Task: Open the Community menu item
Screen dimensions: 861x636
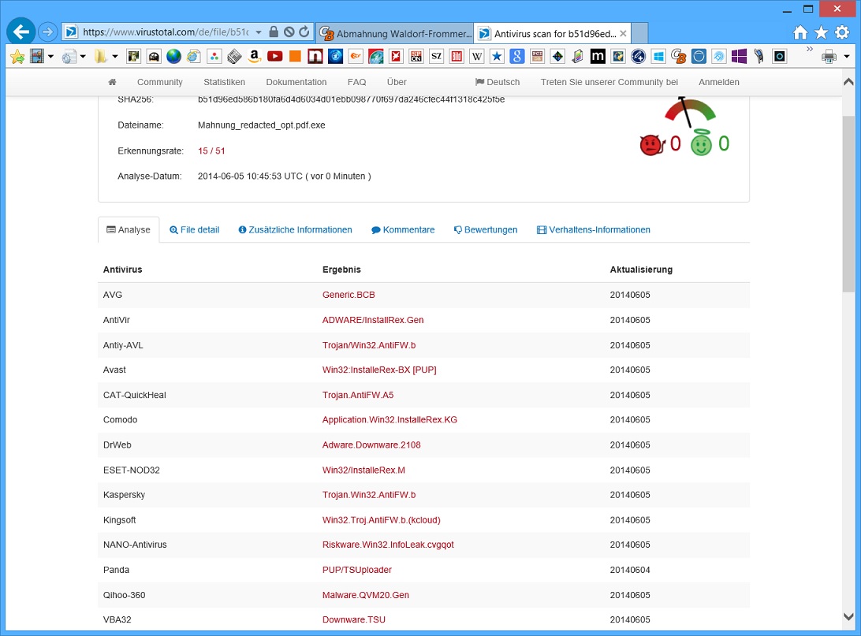Action: coord(160,82)
